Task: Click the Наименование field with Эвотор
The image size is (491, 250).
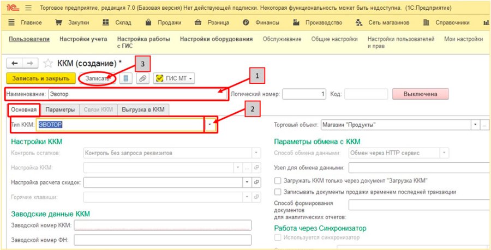Action: 136,94
